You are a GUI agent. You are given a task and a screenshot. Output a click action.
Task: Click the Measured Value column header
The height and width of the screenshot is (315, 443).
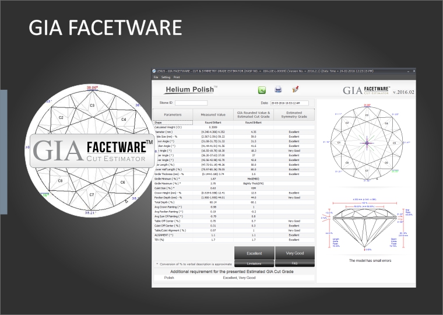coord(213,114)
